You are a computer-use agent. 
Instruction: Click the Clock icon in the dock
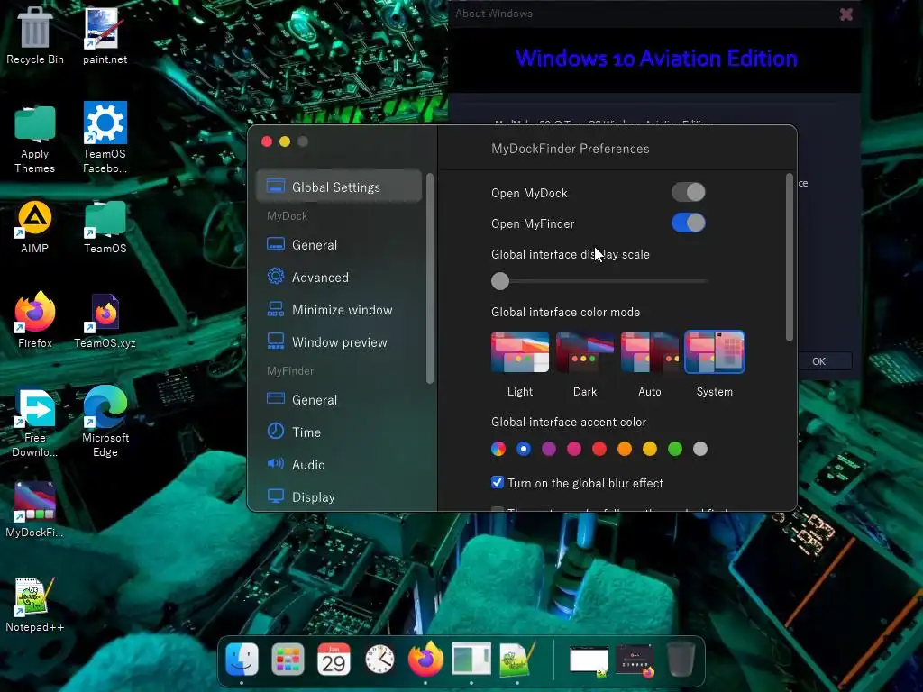(x=379, y=659)
